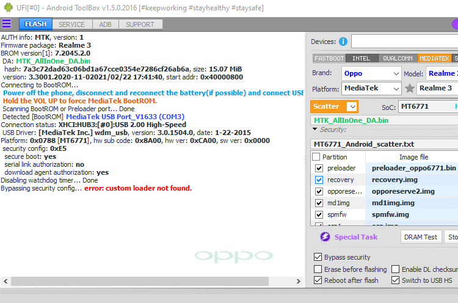
Task: Switch to the SERVICE tab
Action: pyautogui.click(x=71, y=24)
